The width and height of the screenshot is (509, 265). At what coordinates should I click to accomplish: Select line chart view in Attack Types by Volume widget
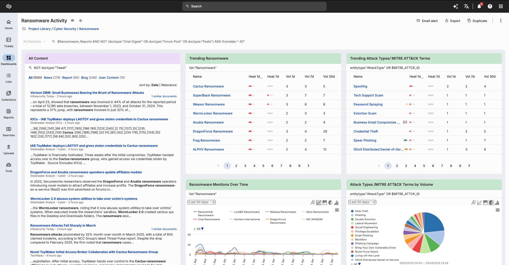pyautogui.click(x=480, y=203)
